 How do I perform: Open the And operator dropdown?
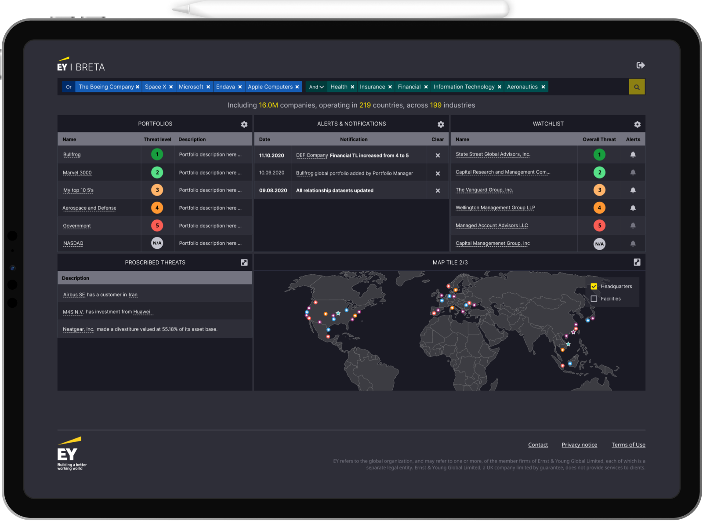(316, 87)
